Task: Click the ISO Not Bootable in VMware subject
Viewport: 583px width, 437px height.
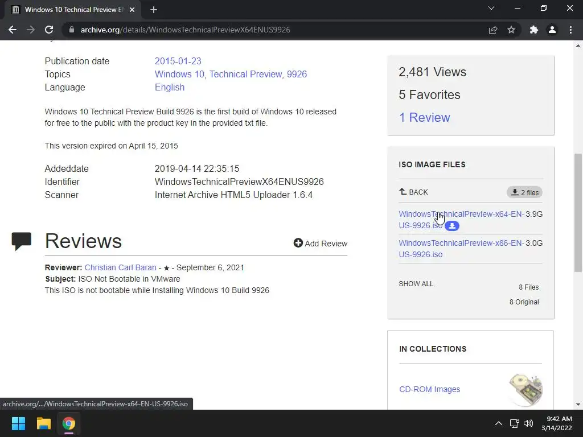Action: (129, 279)
